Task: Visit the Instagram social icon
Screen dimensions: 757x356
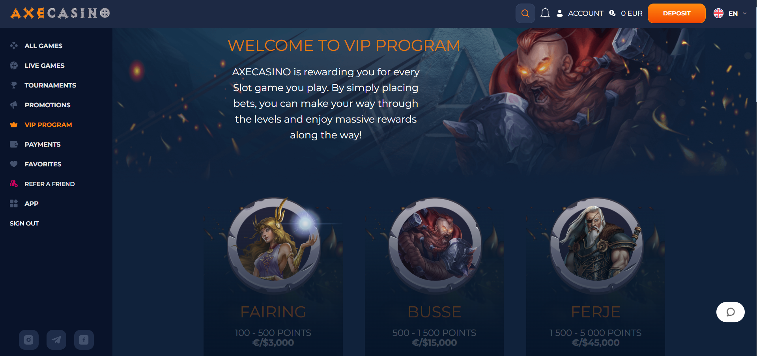Action: [29, 340]
